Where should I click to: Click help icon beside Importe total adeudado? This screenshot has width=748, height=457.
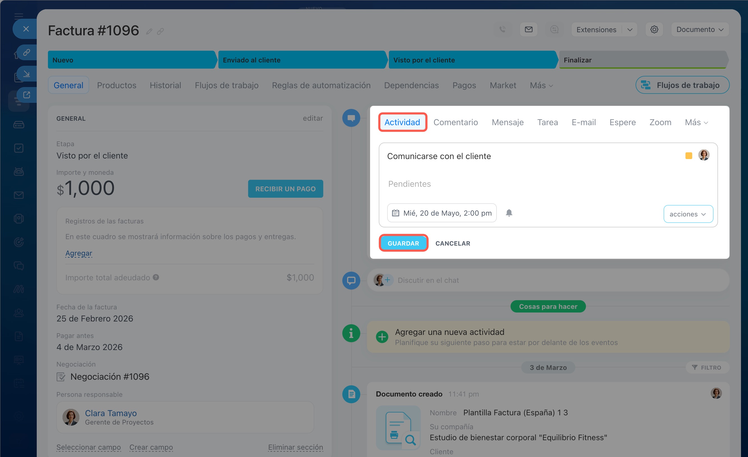pos(156,277)
